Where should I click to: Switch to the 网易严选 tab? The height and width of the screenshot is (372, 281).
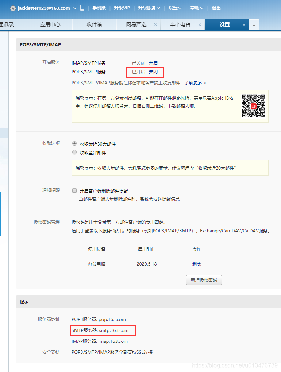pos(136,24)
